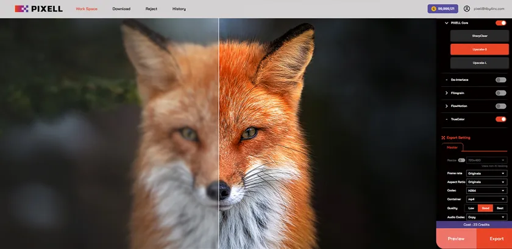
Task: Toggle the PIXELL Core switch
Action: 500,23
